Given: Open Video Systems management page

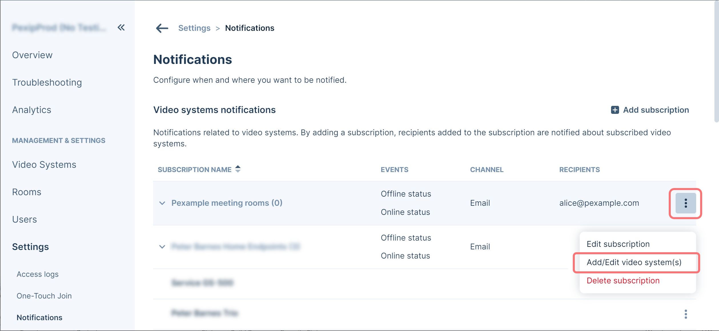Looking at the screenshot, I should tap(44, 165).
